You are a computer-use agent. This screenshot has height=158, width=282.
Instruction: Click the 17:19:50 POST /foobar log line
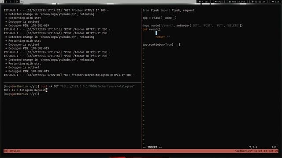pyautogui.click(x=57, y=56)
